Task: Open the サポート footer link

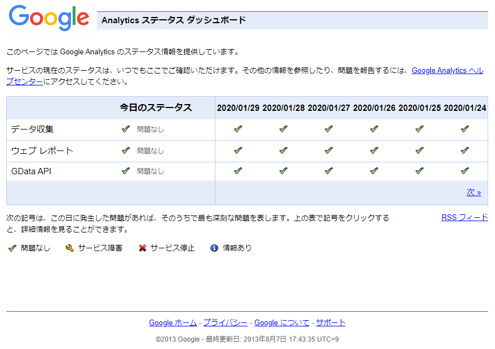Action: coord(331,322)
